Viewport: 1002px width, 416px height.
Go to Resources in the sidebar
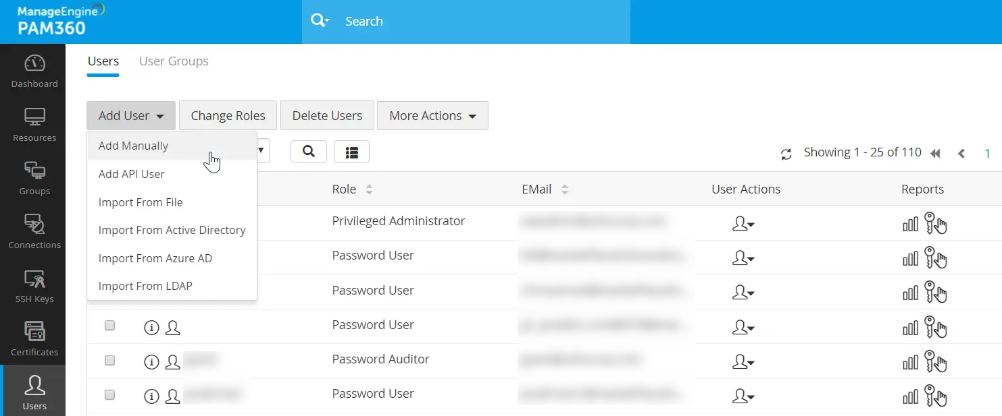pos(34,125)
